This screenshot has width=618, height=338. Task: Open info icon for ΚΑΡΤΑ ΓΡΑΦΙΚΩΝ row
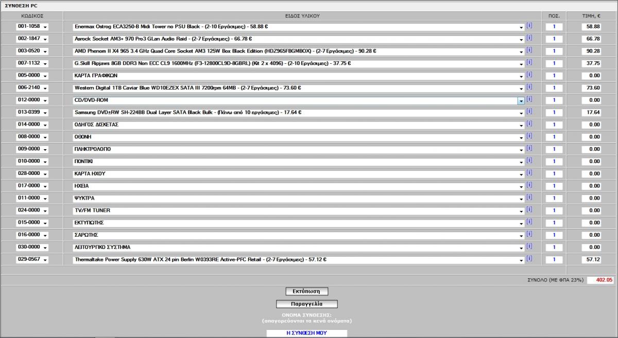[529, 75]
